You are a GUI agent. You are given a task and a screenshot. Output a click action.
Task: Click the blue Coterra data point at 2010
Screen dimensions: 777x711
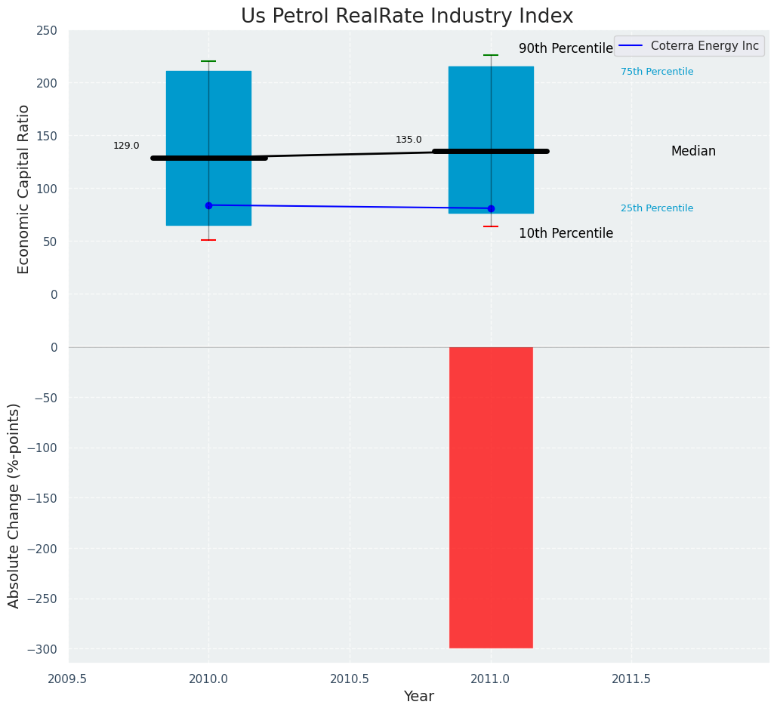point(208,205)
